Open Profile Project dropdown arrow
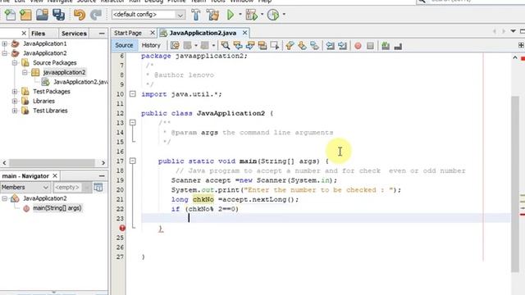The height and width of the screenshot is (295, 525). point(284,15)
